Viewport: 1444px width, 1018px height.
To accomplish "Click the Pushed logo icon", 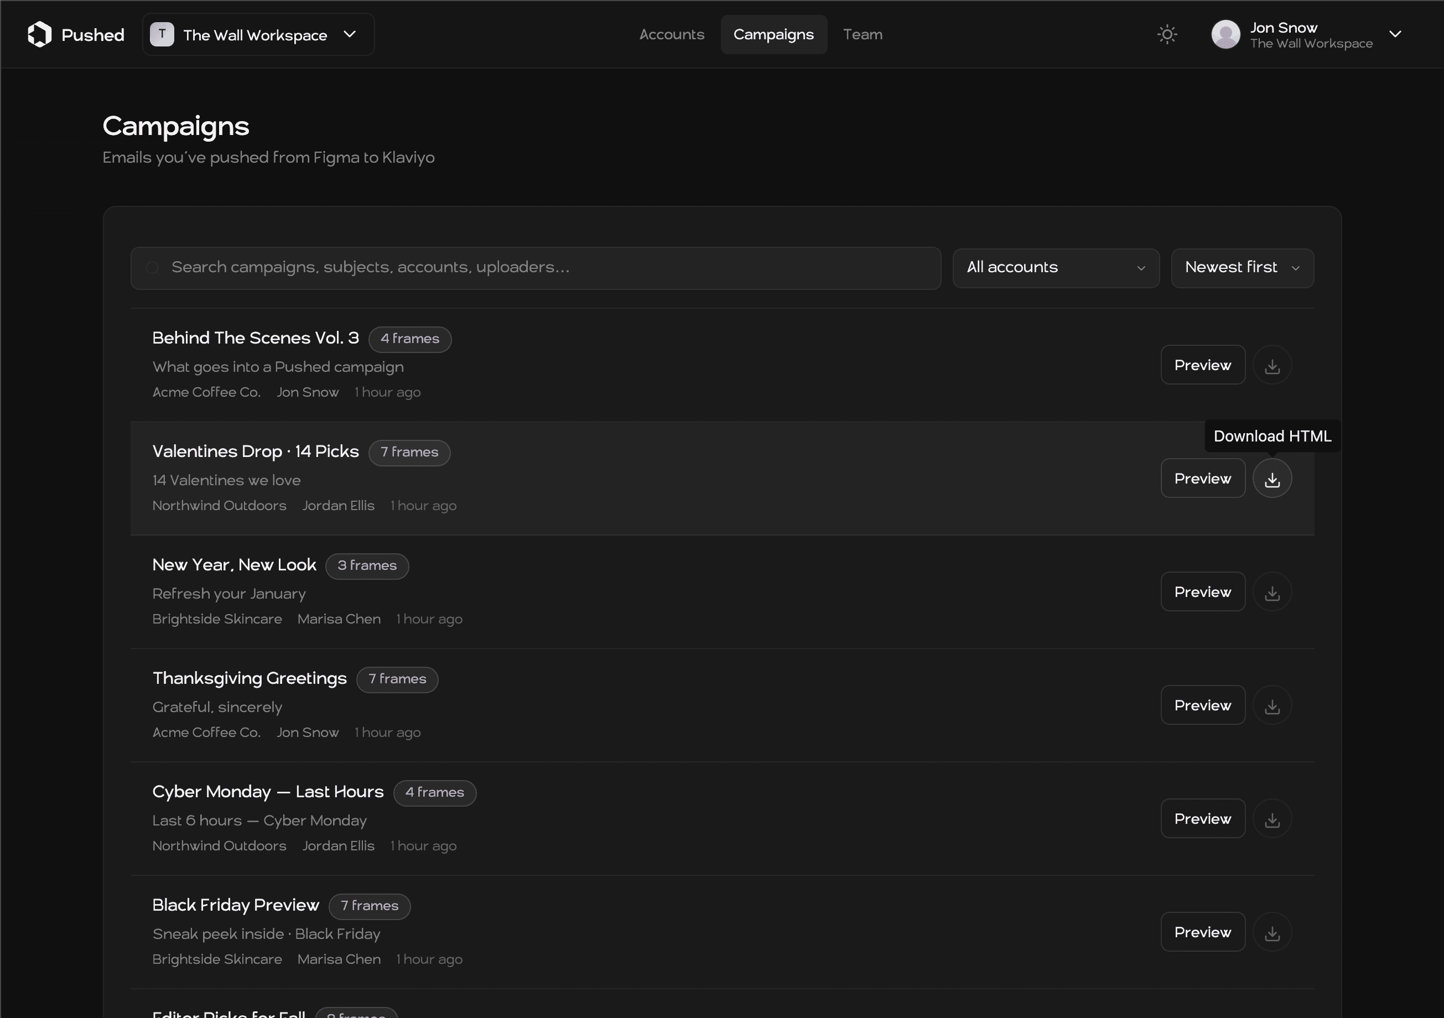I will point(40,35).
